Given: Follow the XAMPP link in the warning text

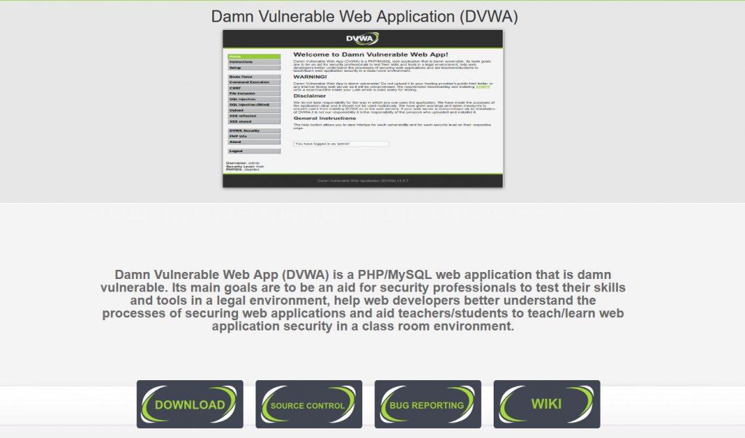Looking at the screenshot, I should [x=484, y=88].
